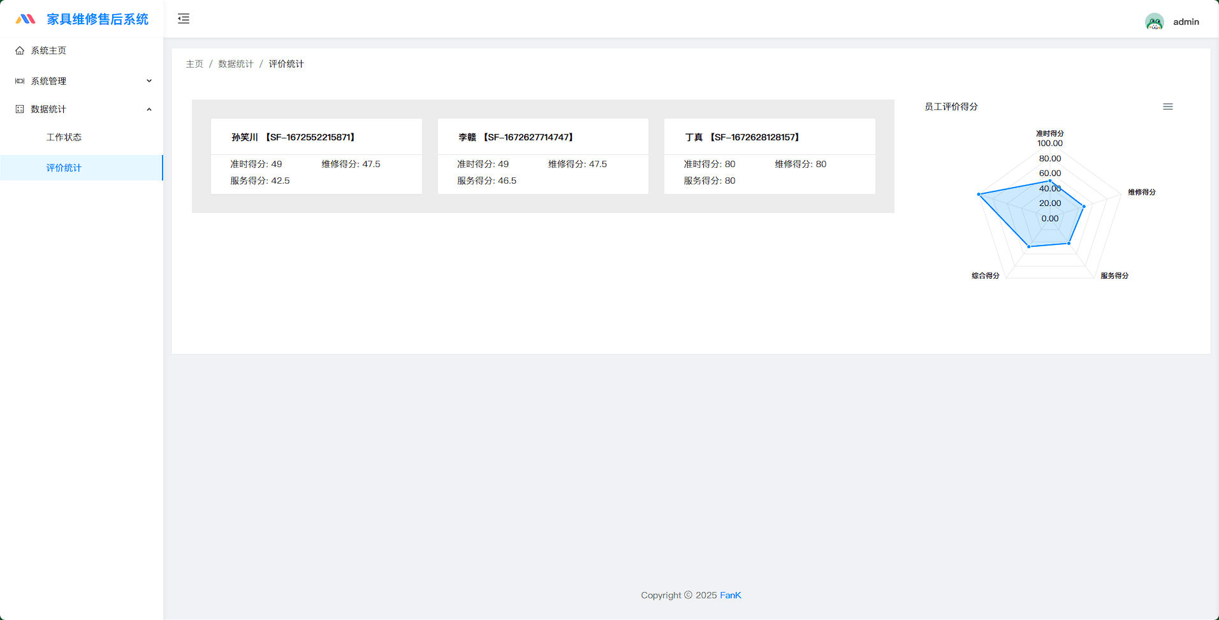The height and width of the screenshot is (620, 1219).
Task: Open the radar chart menu icon
Action: point(1167,107)
